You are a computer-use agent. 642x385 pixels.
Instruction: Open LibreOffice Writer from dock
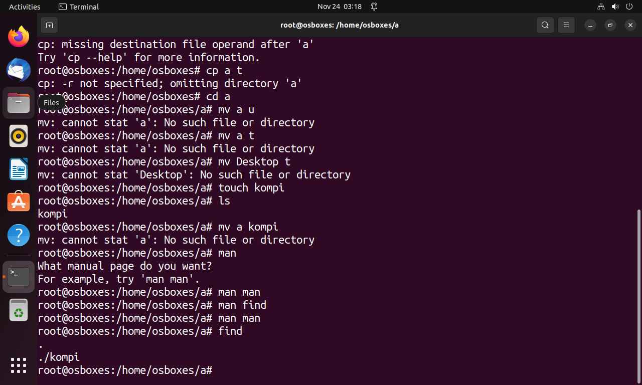19,169
